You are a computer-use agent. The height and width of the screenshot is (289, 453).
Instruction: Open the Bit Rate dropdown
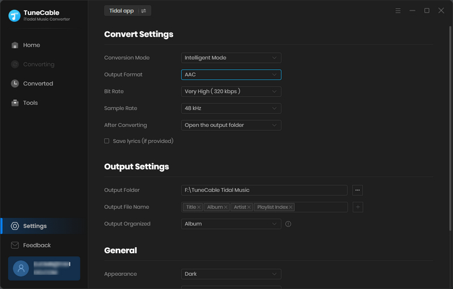231,91
